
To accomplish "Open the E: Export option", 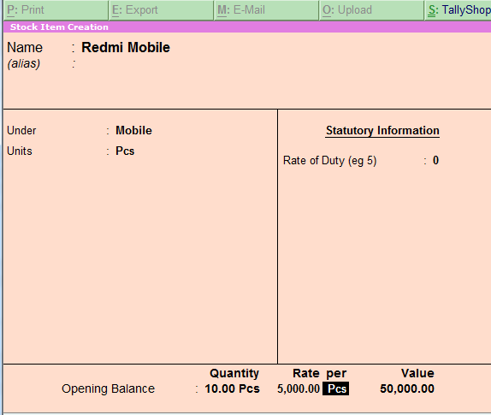I will pyautogui.click(x=162, y=10).
